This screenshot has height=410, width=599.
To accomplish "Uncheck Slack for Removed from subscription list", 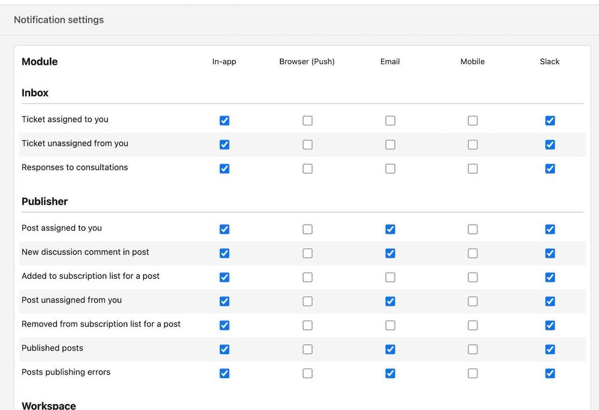I will coord(550,325).
